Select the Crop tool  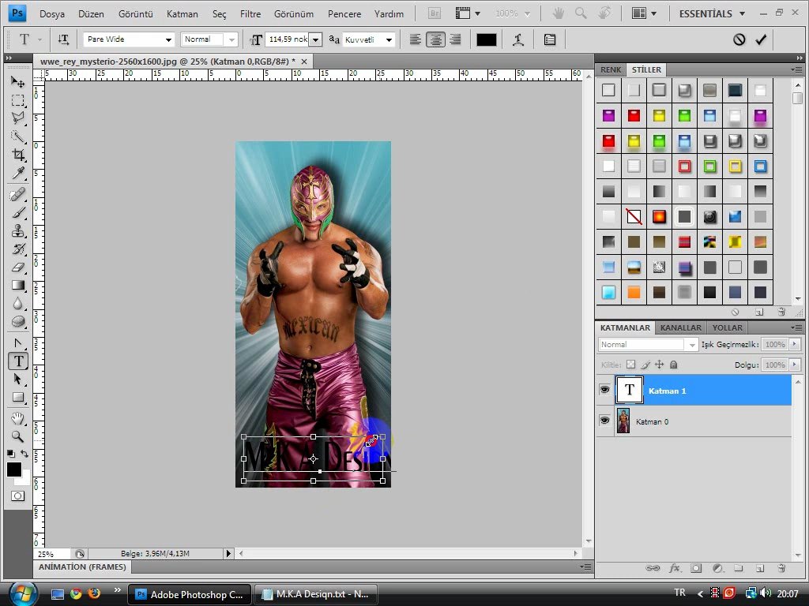17,155
